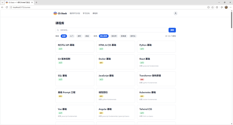Viewport: 233px width, 125px height.
Task: Open the browser extensions icon
Action: [217, 7]
